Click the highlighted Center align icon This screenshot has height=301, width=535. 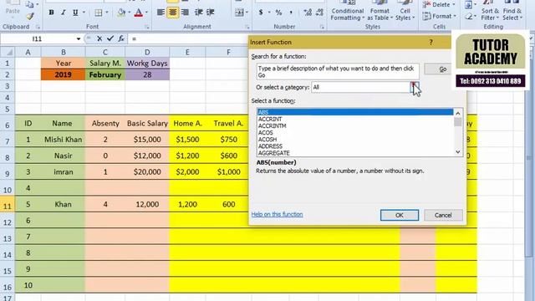[x=173, y=13]
